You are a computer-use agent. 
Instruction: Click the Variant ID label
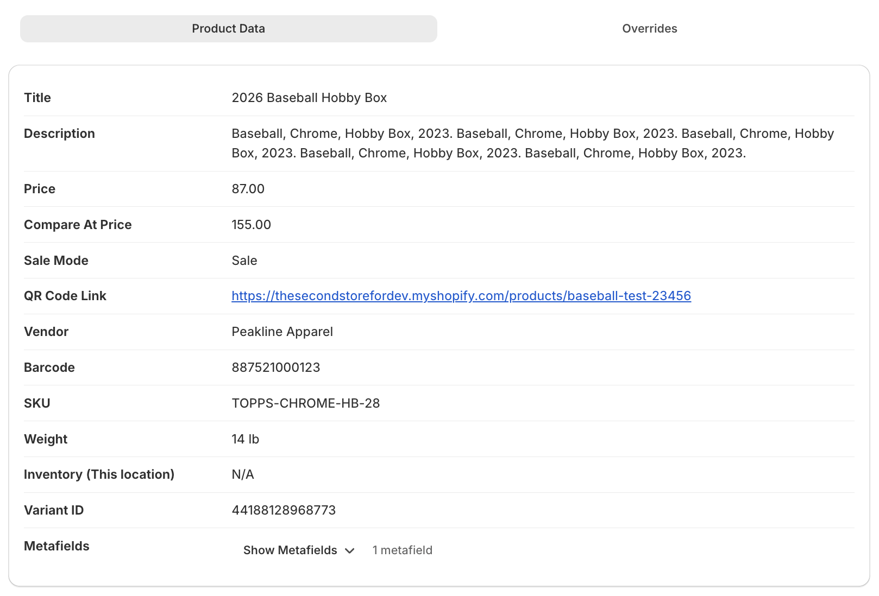tap(54, 510)
